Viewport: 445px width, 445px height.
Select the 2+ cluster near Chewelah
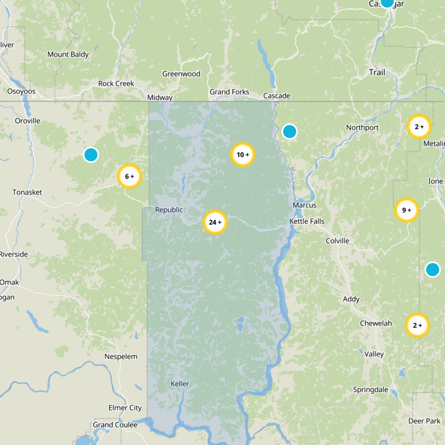click(417, 325)
